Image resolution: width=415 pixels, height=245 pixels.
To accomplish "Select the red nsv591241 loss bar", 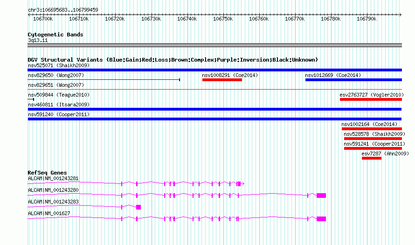I will click(x=373, y=148).
